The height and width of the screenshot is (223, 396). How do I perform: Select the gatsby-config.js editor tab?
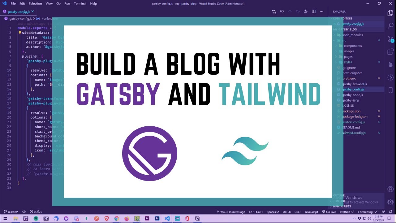pos(19,12)
